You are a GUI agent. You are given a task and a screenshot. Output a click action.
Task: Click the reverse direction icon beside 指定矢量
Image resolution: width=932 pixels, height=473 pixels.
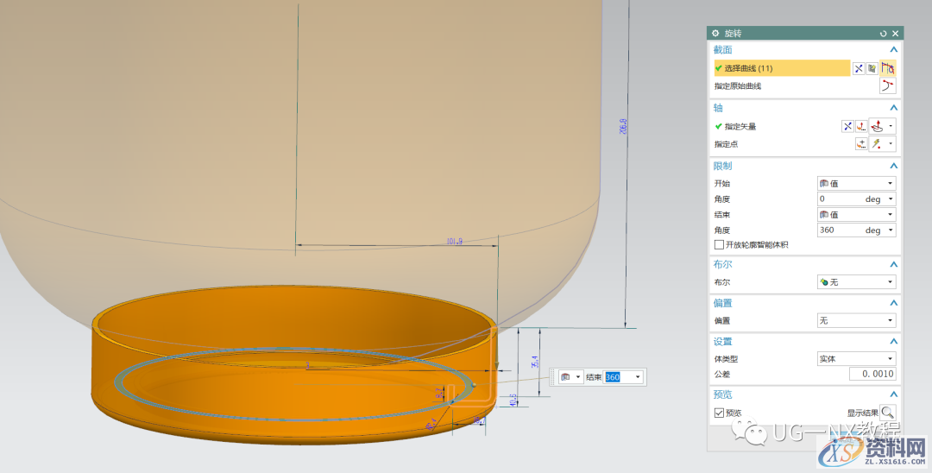click(x=847, y=126)
